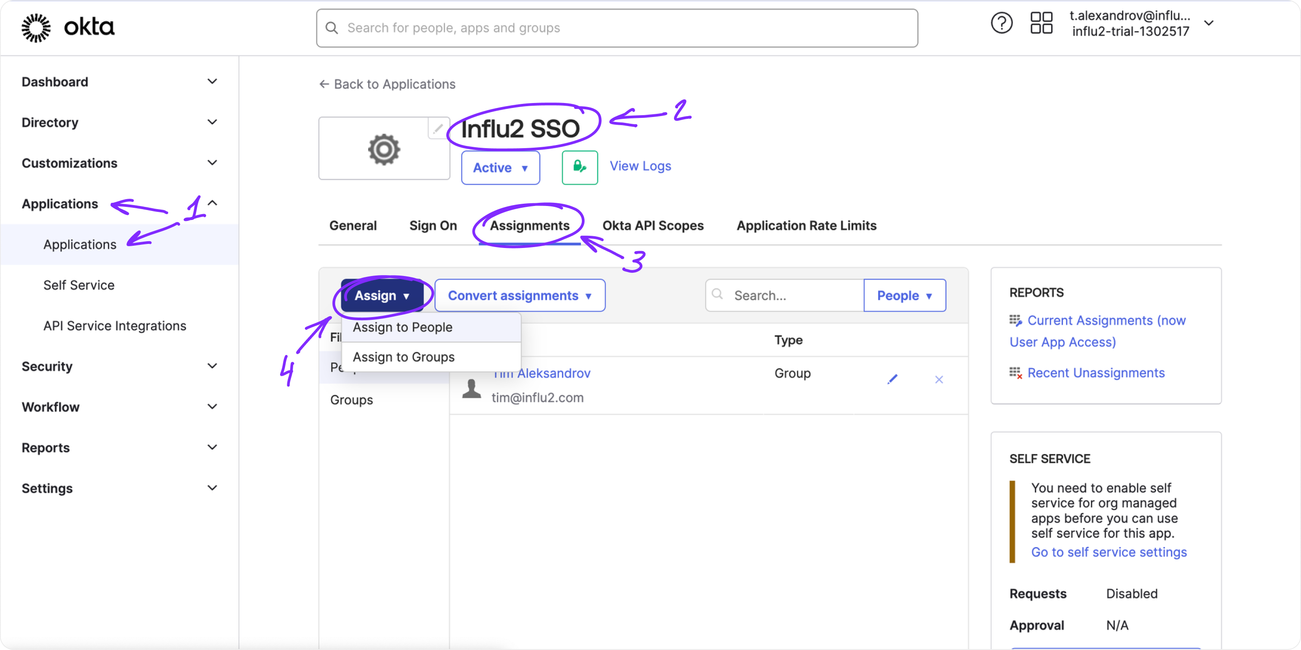Open Self Service in sidebar
Image resolution: width=1301 pixels, height=650 pixels.
pyautogui.click(x=79, y=285)
